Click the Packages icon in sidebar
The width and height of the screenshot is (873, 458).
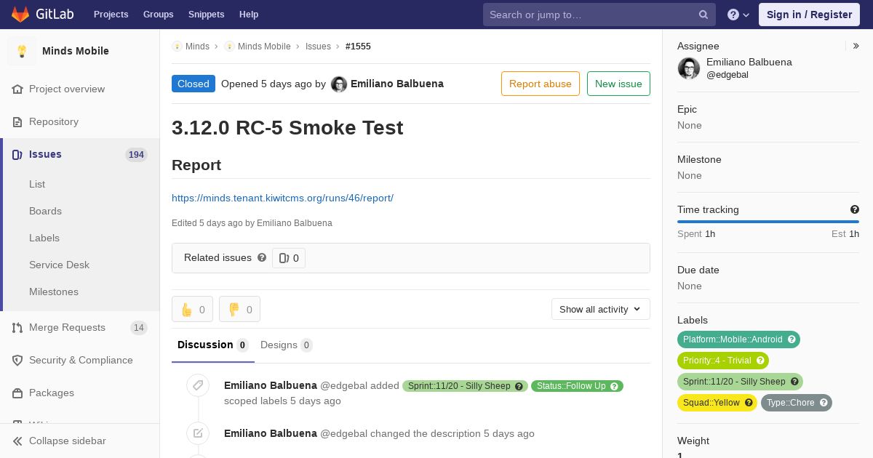click(x=17, y=393)
